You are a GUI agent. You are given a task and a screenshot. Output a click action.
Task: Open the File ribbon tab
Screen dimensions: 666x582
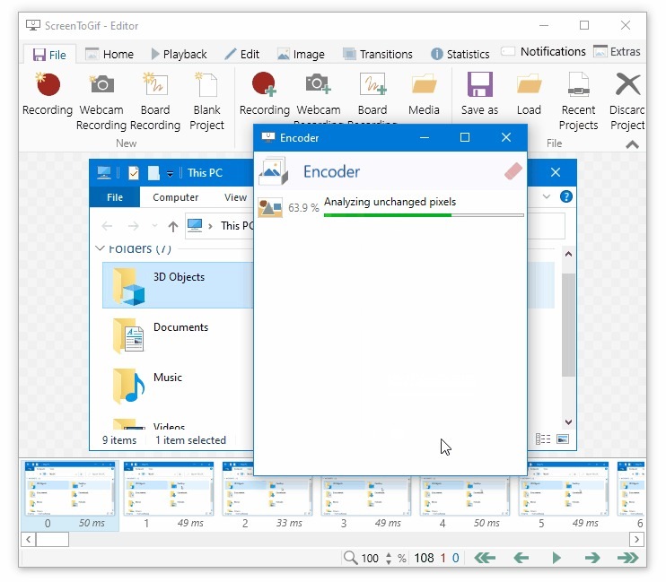click(x=49, y=55)
